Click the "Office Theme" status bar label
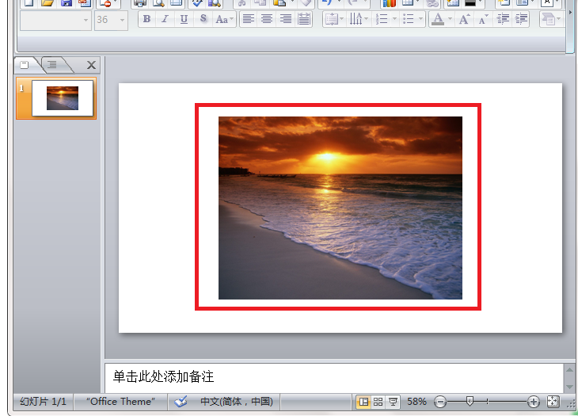 click(121, 402)
